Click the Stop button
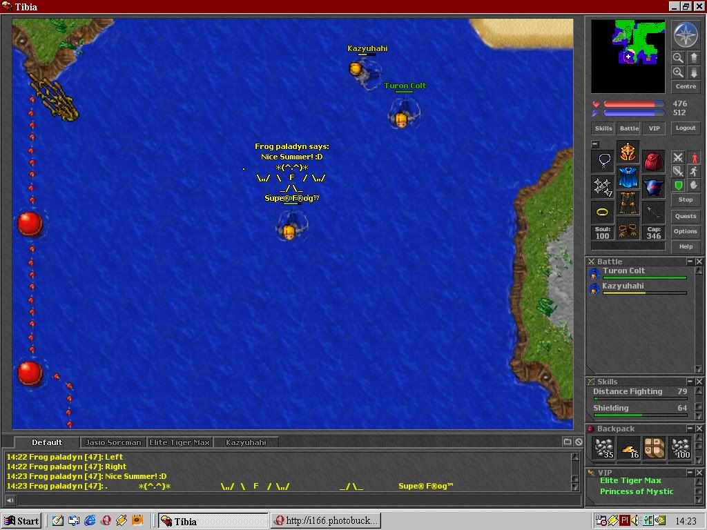 pyautogui.click(x=686, y=199)
